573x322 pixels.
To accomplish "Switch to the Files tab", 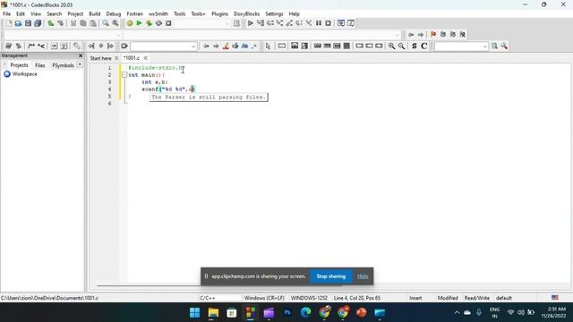I will point(39,65).
